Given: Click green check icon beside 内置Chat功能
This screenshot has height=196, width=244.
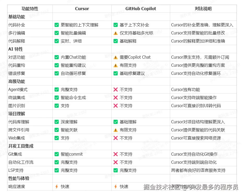Looking at the screenshot, I should click(x=57, y=57).
